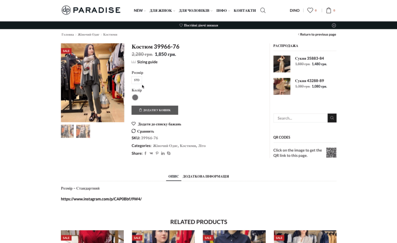
Task: Select the STD size option
Action: pyautogui.click(x=137, y=80)
